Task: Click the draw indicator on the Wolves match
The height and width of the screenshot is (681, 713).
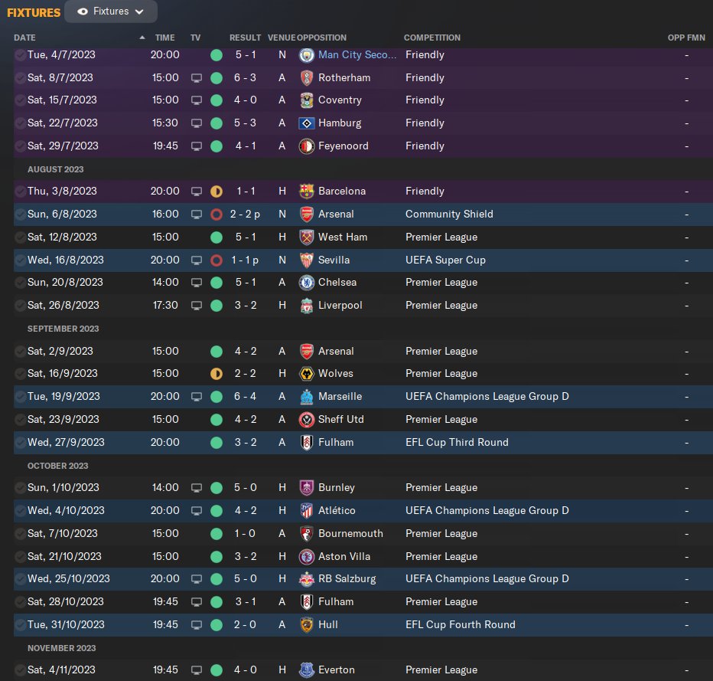Action: (x=217, y=374)
